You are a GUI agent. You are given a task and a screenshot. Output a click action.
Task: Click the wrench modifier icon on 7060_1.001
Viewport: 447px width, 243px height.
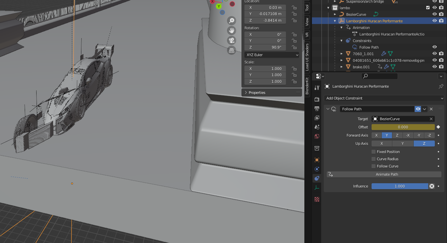tap(384, 54)
